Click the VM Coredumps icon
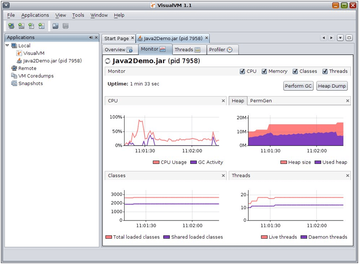Image resolution: width=359 pixels, height=264 pixels. click(14, 75)
